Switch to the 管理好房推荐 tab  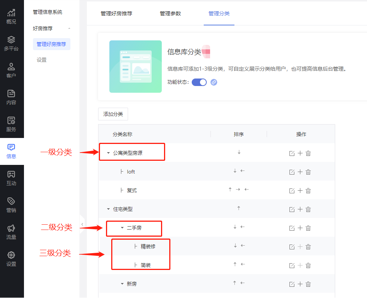tap(116, 13)
